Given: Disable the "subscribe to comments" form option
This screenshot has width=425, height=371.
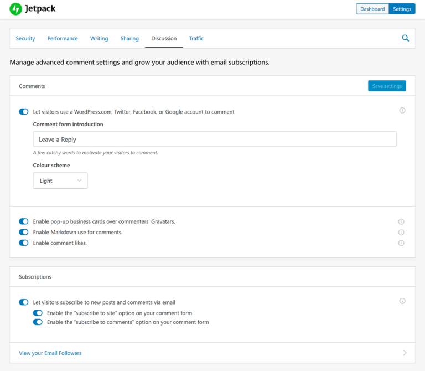Looking at the screenshot, I should point(38,322).
